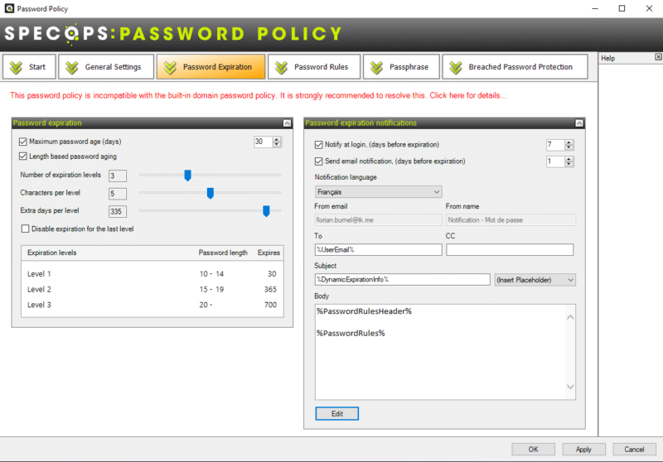Click the Expires column header

pyautogui.click(x=269, y=253)
